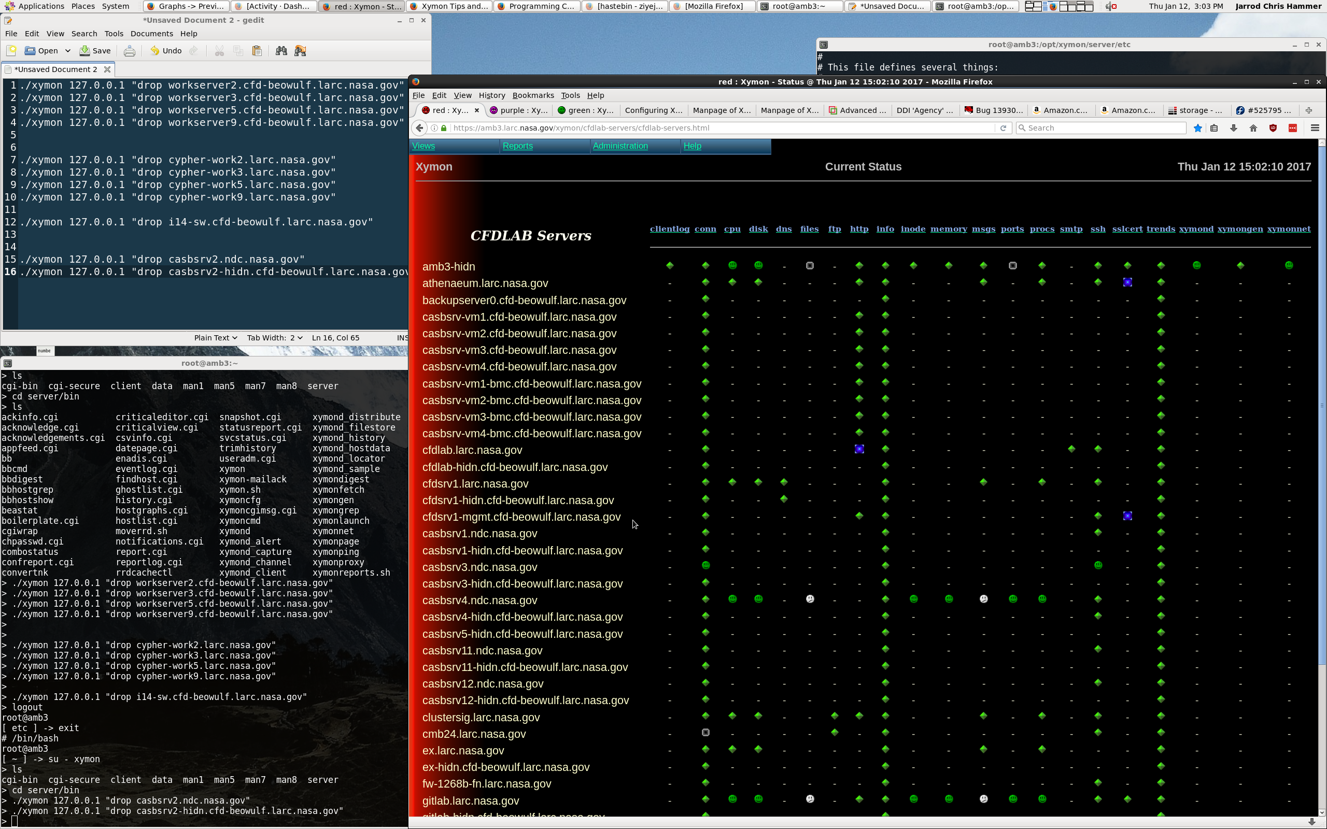This screenshot has height=829, width=1327.
Task: Open gedit's Search menu
Action: click(x=84, y=34)
